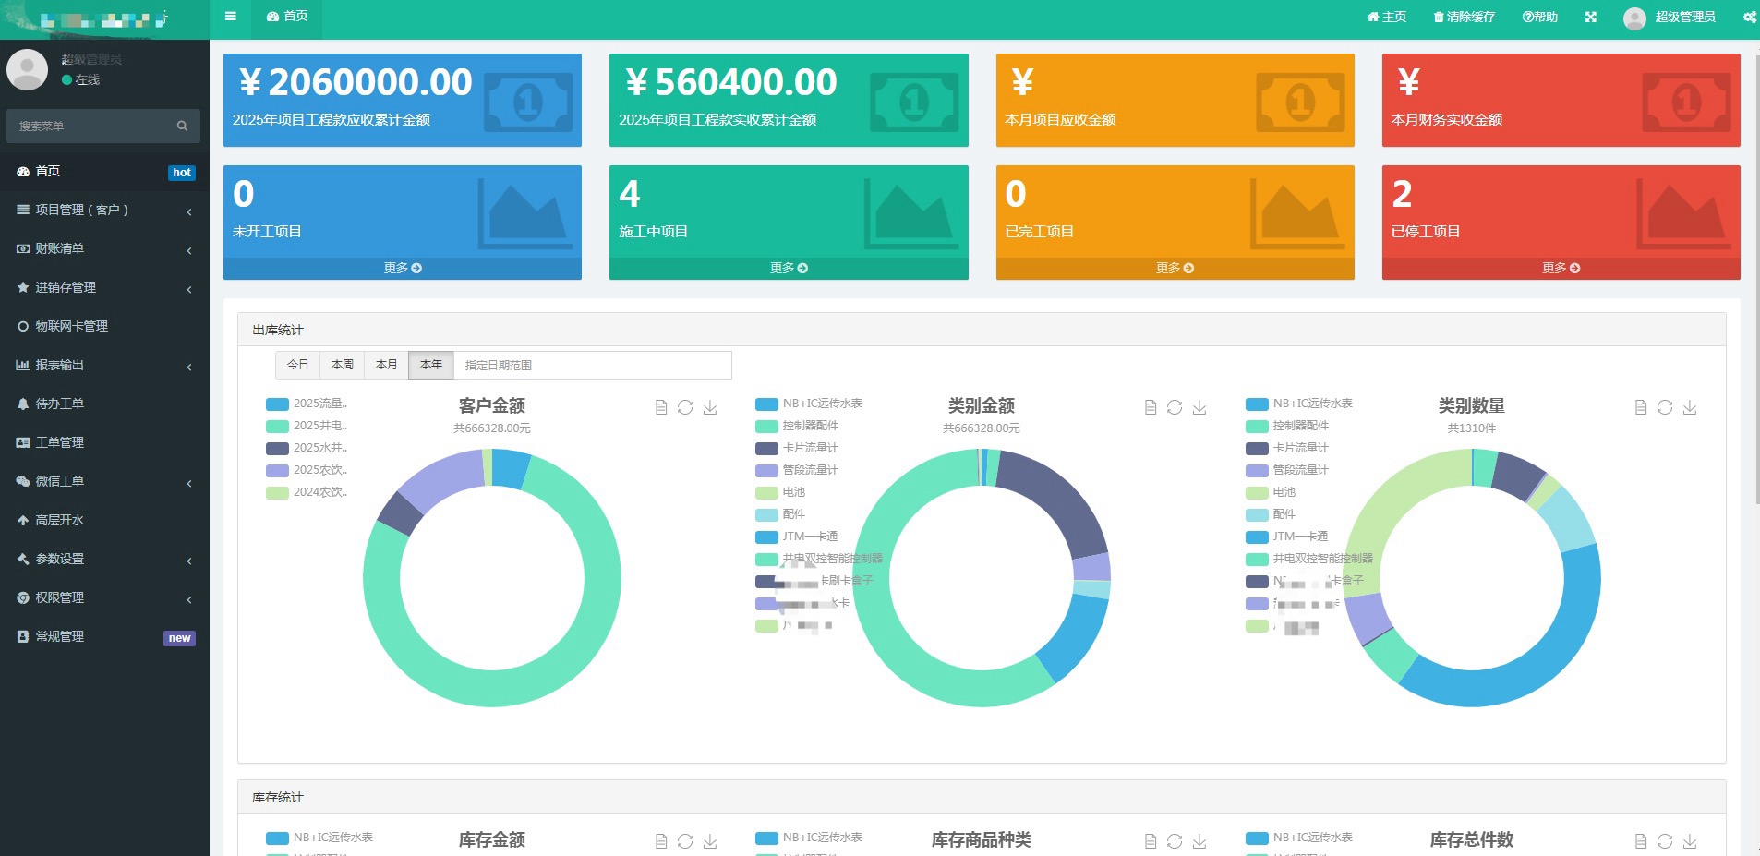Refresh the 类别金额 chart

click(1175, 407)
